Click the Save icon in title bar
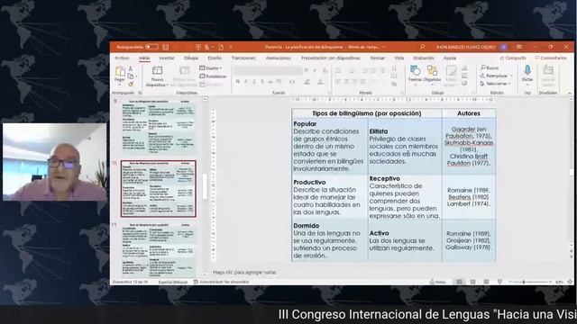The image size is (577, 324). coord(166,47)
